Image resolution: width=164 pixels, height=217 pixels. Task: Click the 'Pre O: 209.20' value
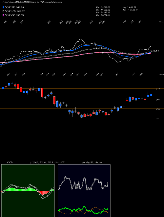click(x=103, y=7)
